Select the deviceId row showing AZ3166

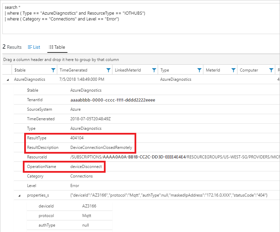click(68, 206)
